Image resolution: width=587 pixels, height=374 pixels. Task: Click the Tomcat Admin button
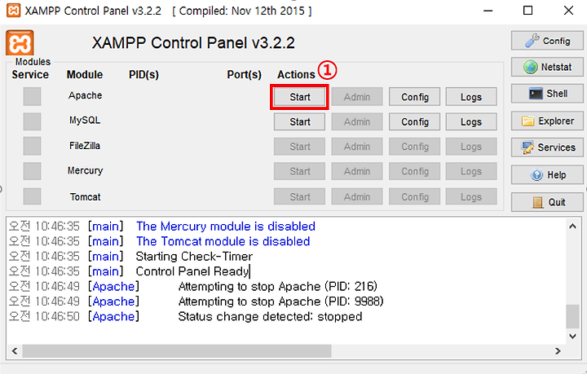coord(357,196)
